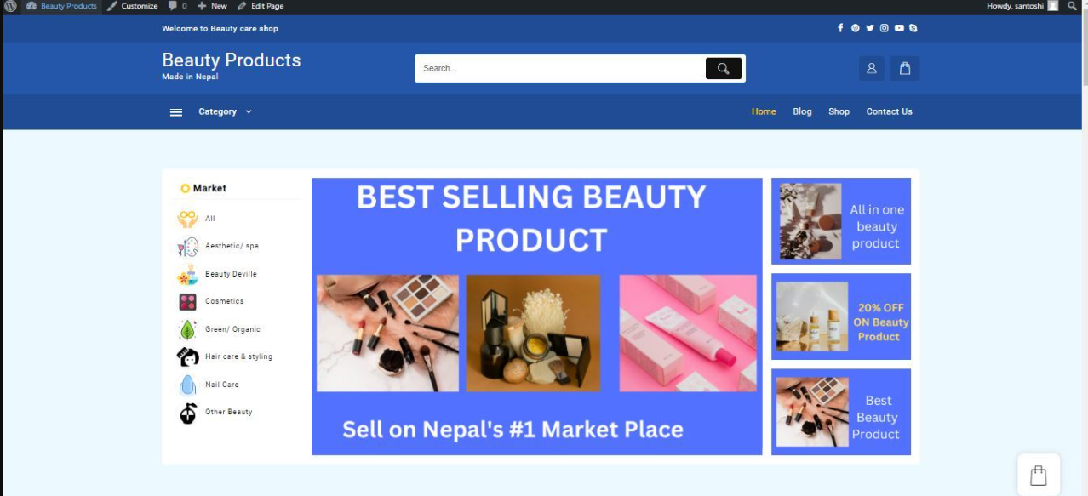Viewport: 1088px width, 496px height.
Task: Open the hamburger menu beside Category
Action: coord(176,112)
